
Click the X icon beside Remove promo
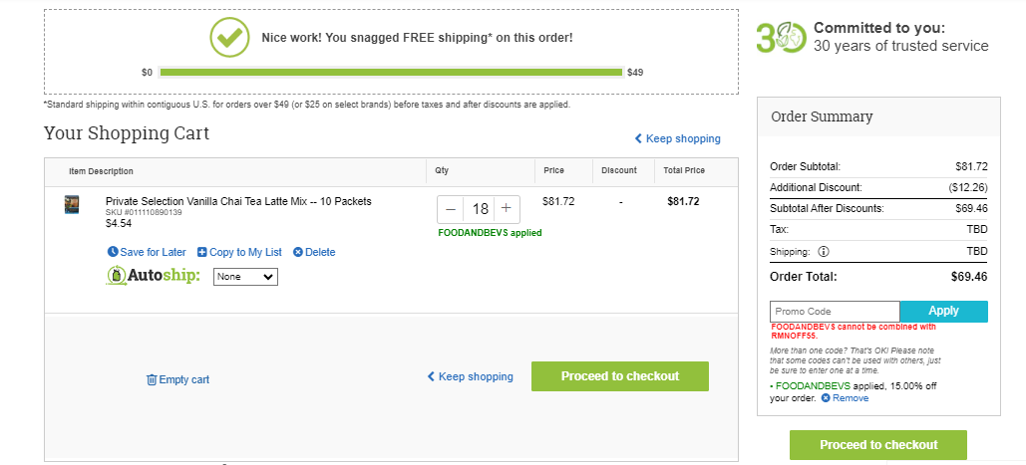(x=826, y=397)
